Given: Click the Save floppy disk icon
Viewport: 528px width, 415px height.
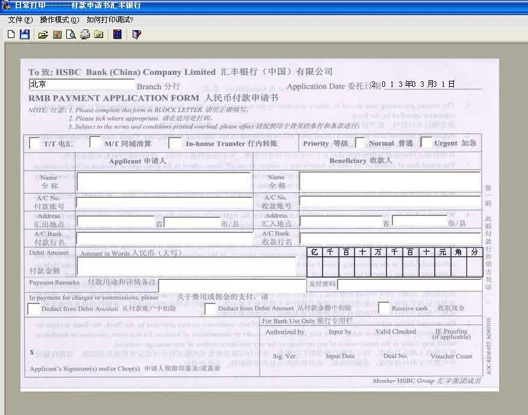Looking at the screenshot, I should click(25, 34).
